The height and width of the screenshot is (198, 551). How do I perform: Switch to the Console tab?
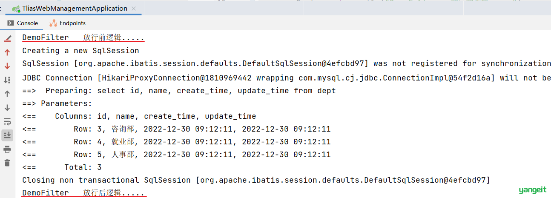23,23
